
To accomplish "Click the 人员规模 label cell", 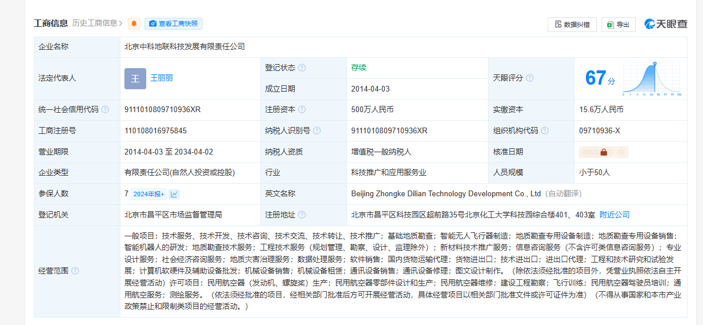I will coord(531,173).
